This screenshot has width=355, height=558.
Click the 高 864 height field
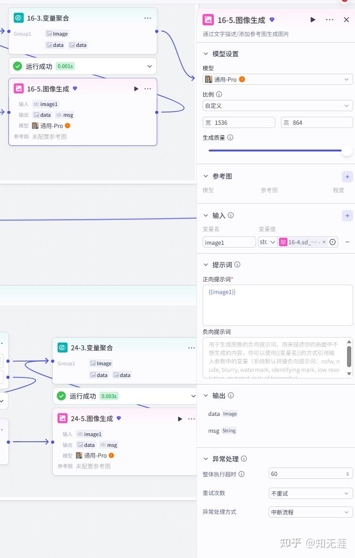317,122
